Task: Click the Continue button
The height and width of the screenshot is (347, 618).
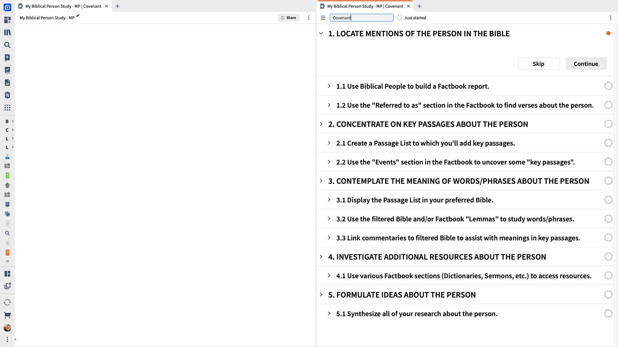Action: (586, 64)
